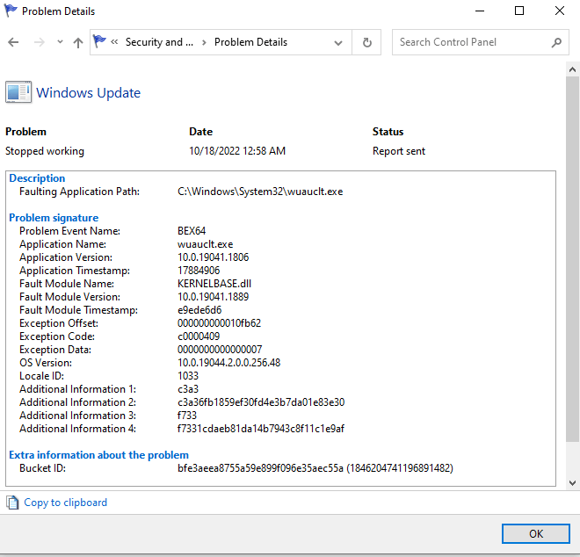Expand the address bar history dropdown

click(338, 43)
